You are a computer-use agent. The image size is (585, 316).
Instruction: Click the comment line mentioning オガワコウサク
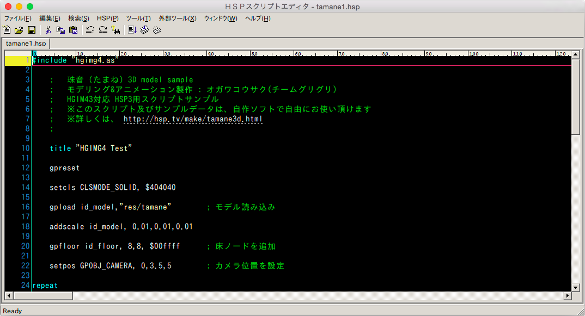click(x=202, y=89)
